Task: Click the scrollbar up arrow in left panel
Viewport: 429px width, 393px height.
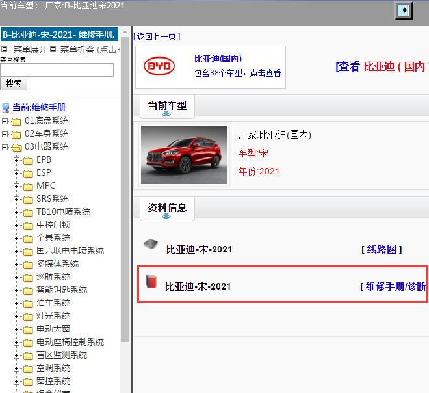Action: point(125,32)
